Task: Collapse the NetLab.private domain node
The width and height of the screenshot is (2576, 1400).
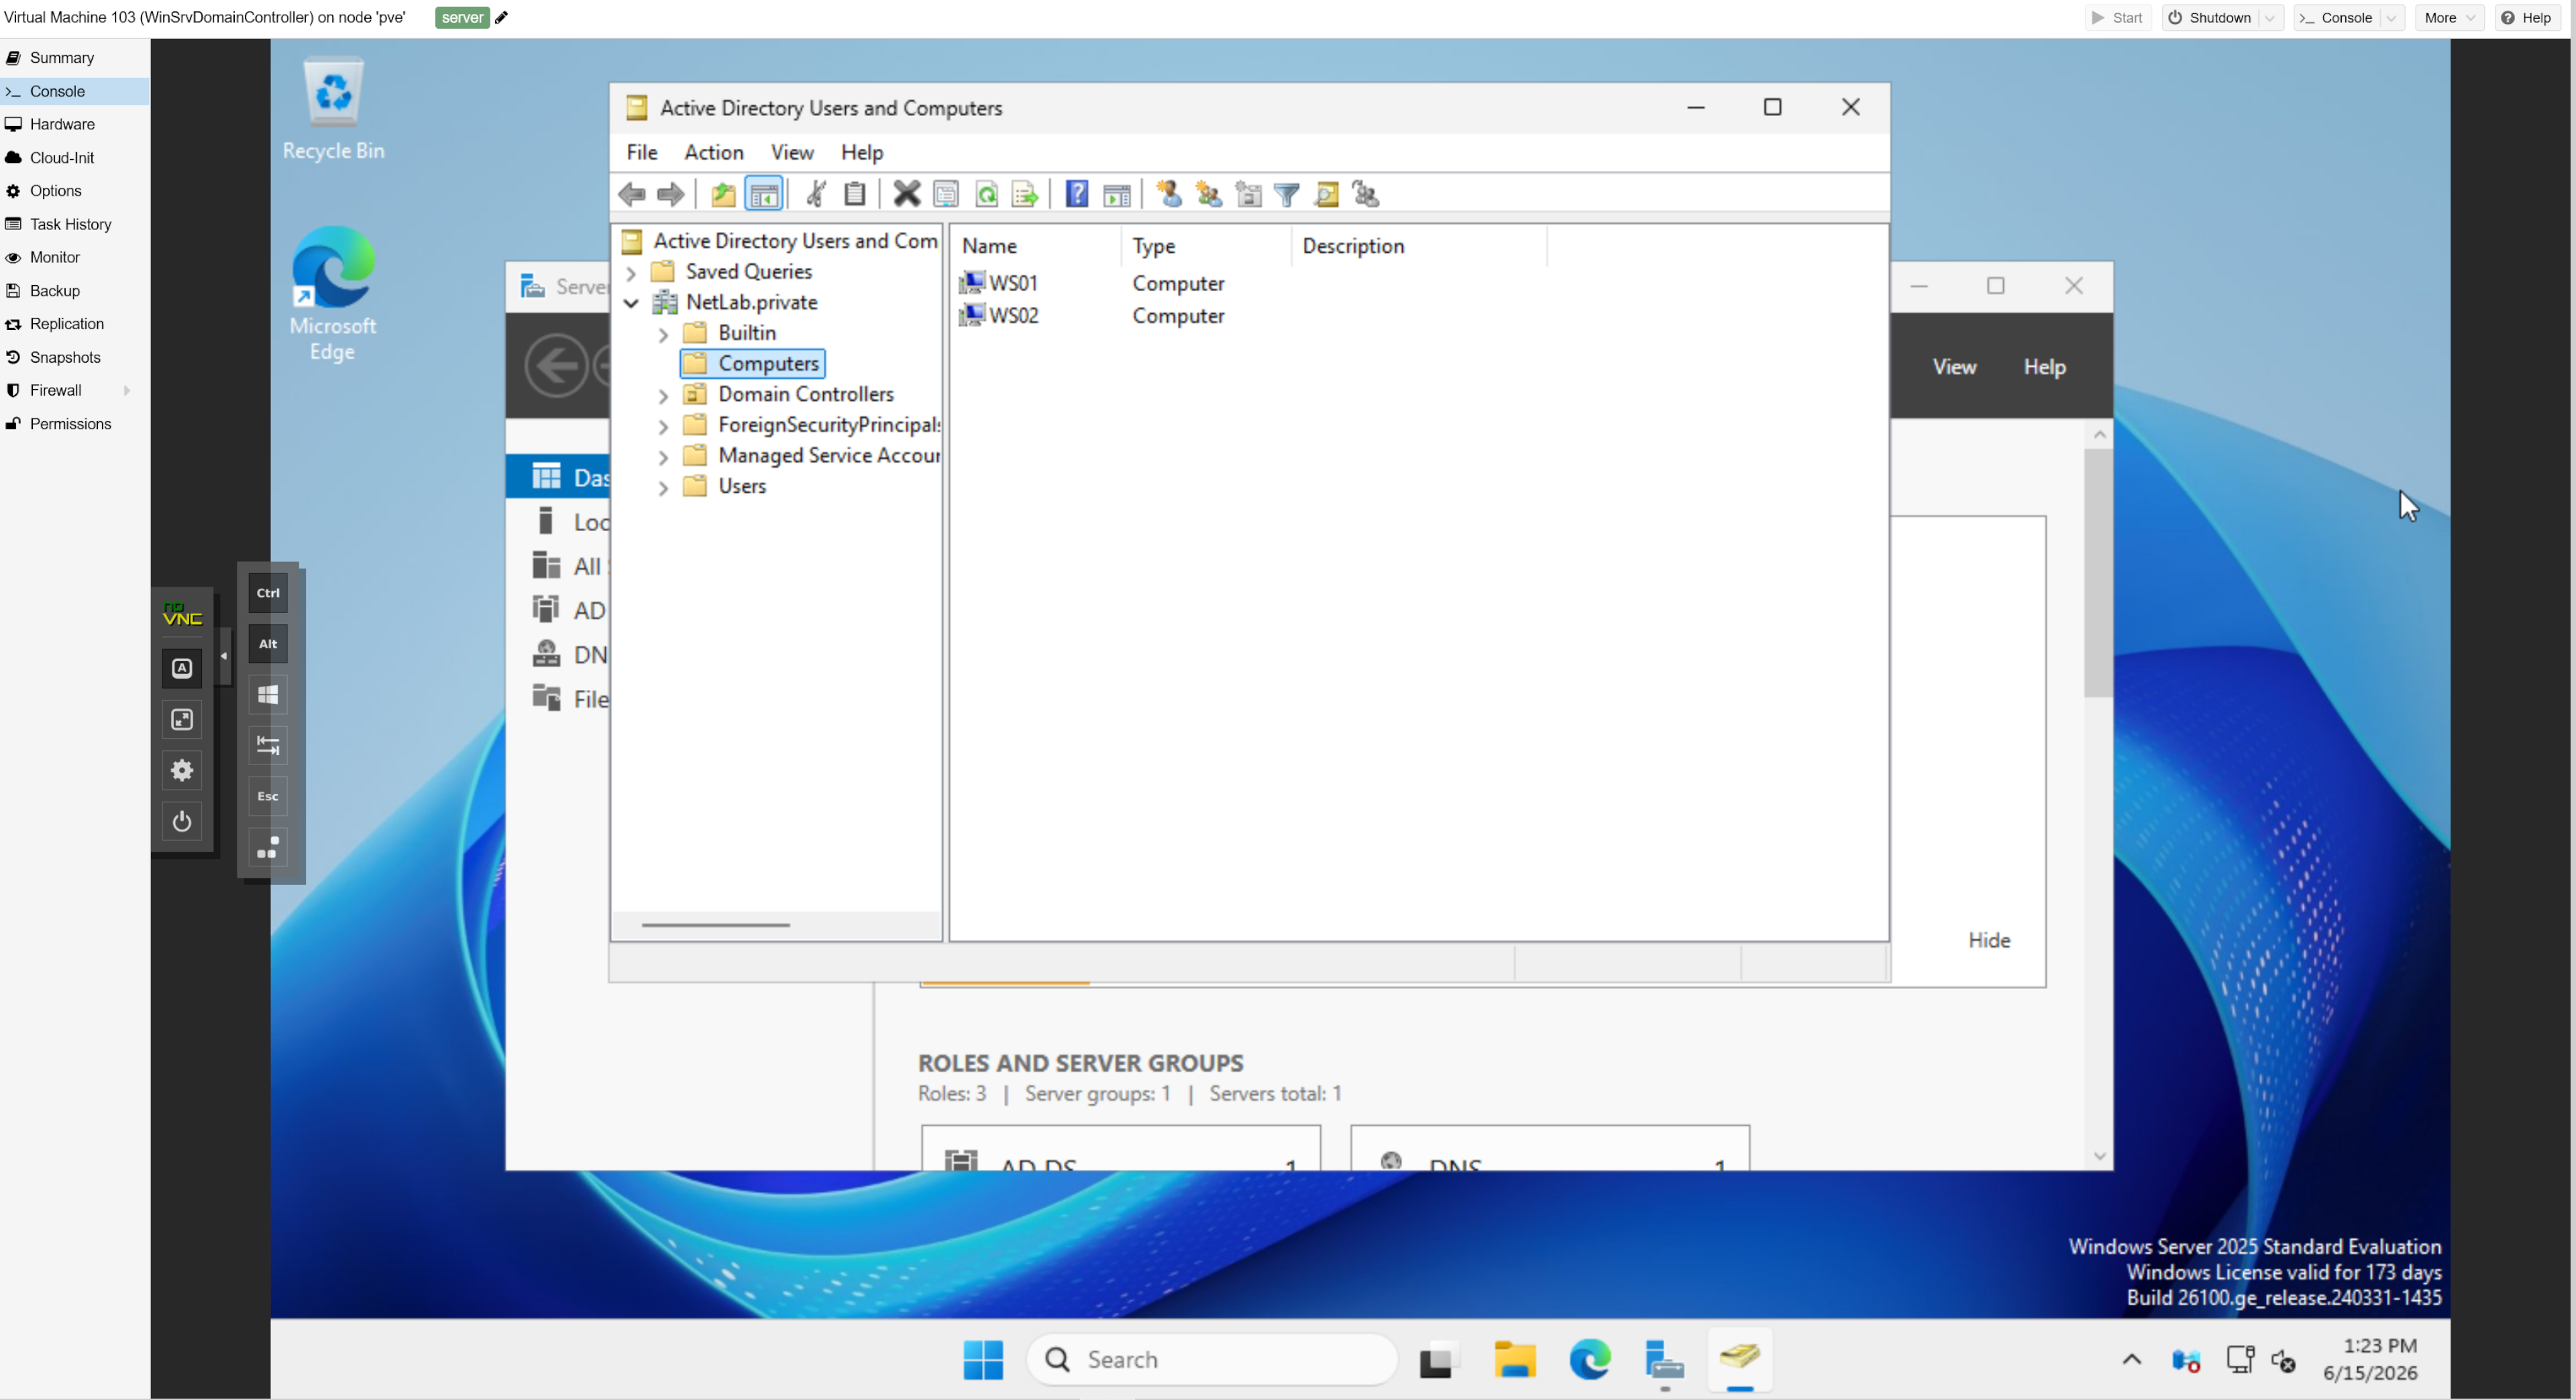Action: [631, 303]
